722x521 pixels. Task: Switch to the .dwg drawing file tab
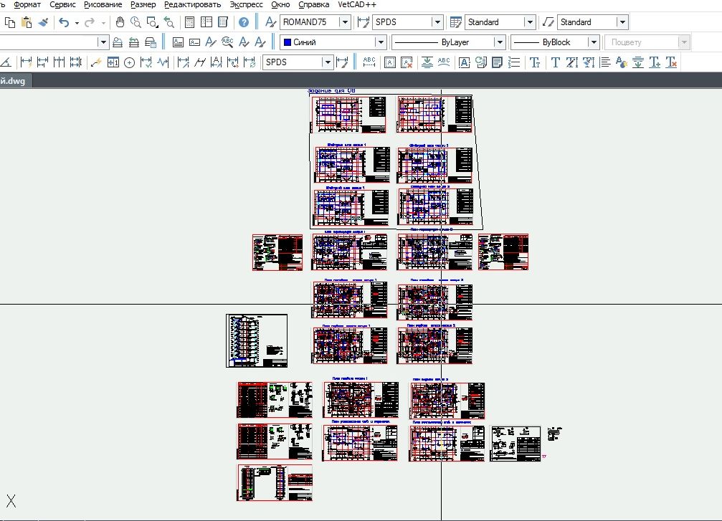click(16, 81)
